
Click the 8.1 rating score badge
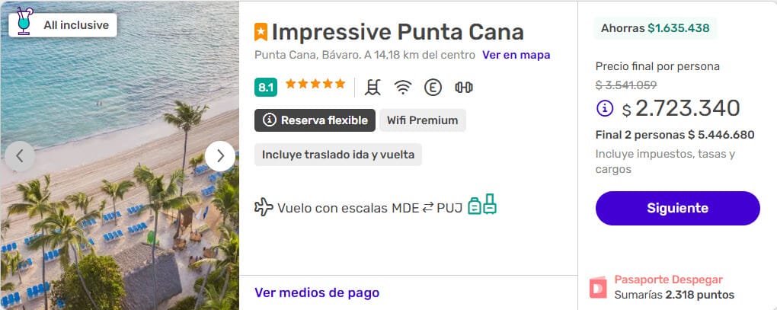pyautogui.click(x=266, y=88)
